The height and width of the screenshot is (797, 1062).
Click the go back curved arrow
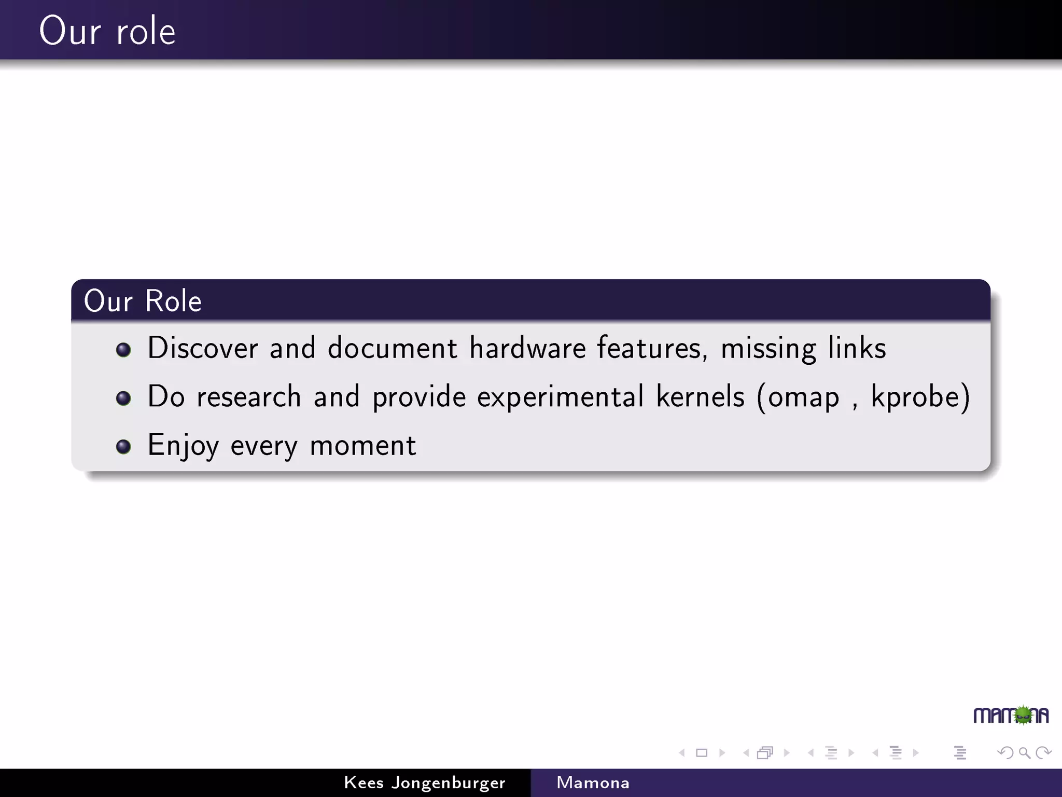pos(1005,753)
